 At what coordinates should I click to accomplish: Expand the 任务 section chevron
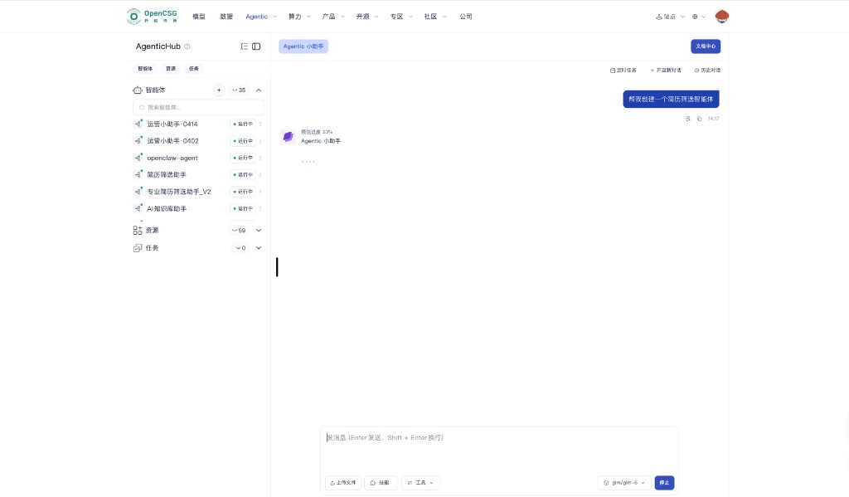(x=259, y=248)
